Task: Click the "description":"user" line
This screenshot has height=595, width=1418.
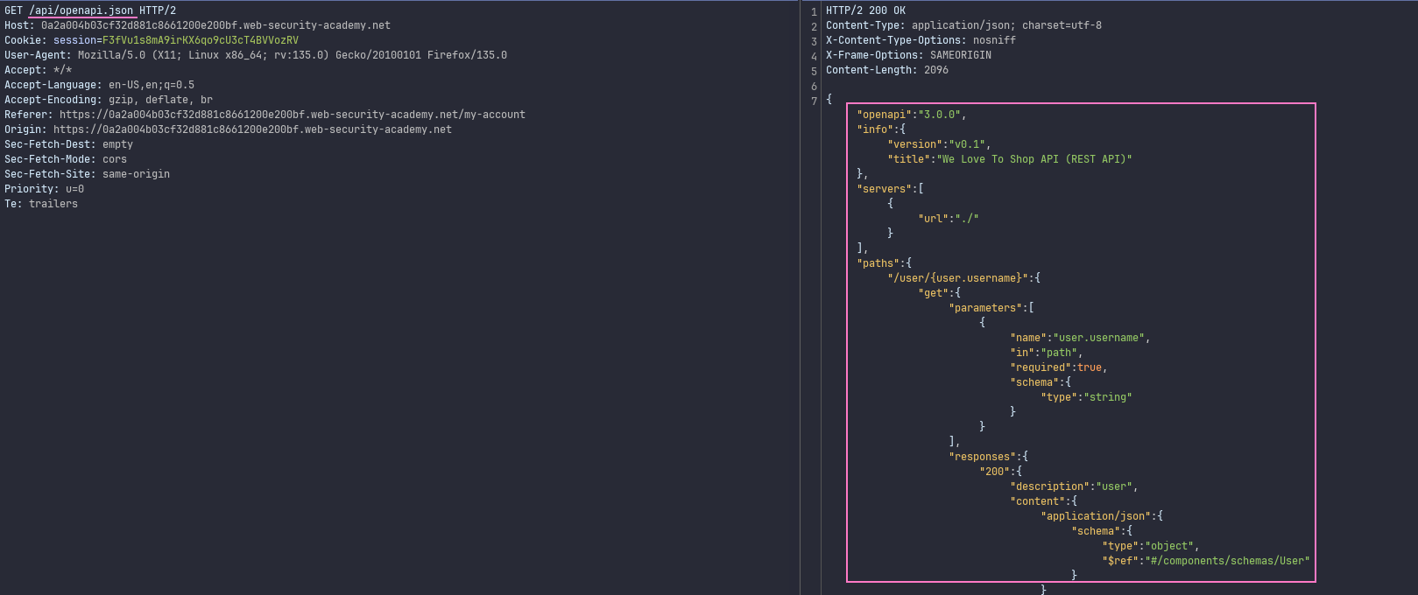Action: pos(1074,486)
